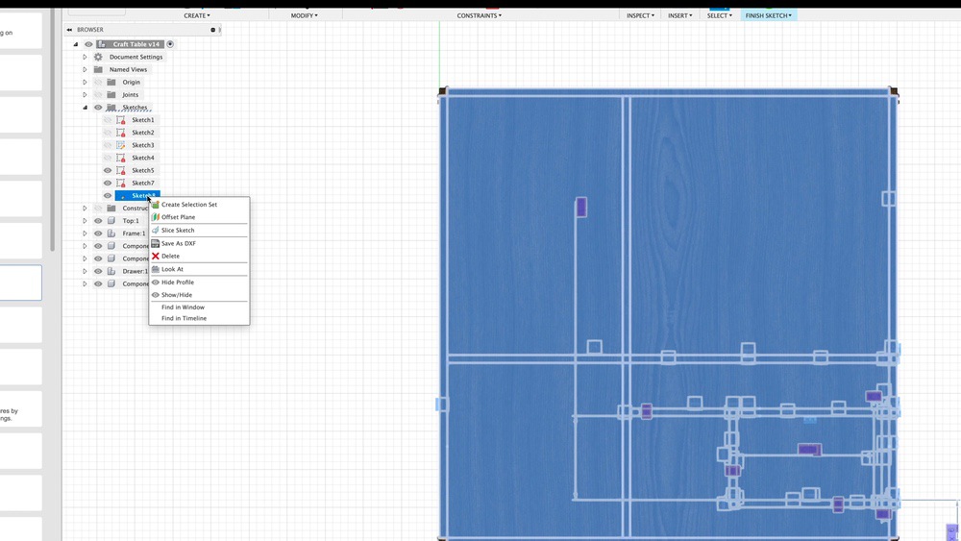
Task: Show Sketch4 via its eye icon
Action: click(108, 158)
